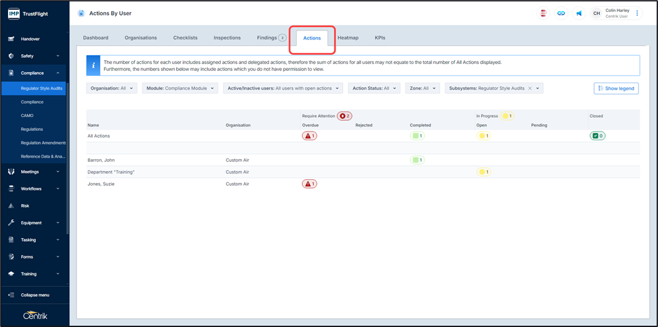Click the Equipment wrench icon

pos(11,223)
